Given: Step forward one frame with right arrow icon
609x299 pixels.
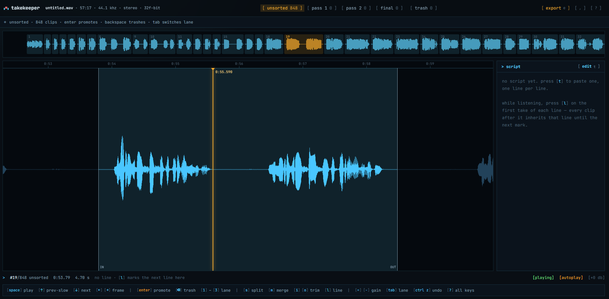Looking at the screenshot, I should click(x=107, y=290).
